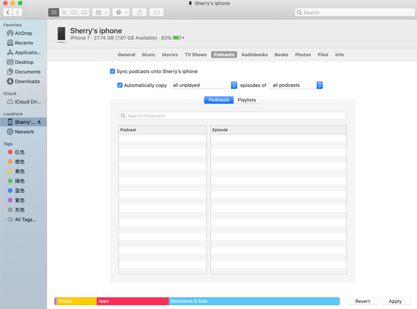The height and width of the screenshot is (309, 417).
Task: Click the Edit Tags toolbar icon
Action: (x=156, y=12)
